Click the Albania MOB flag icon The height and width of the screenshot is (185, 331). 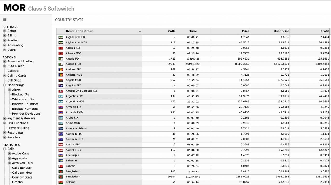(x=61, y=53)
